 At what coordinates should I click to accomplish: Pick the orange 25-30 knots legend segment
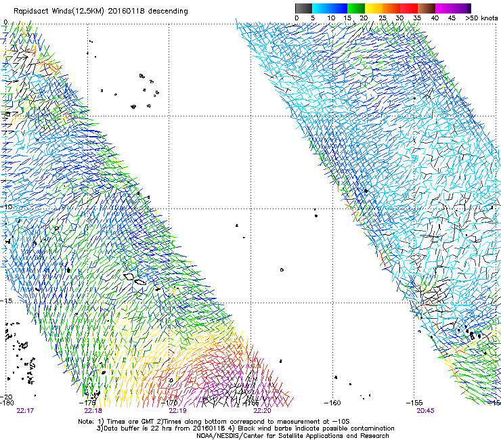(391, 8)
